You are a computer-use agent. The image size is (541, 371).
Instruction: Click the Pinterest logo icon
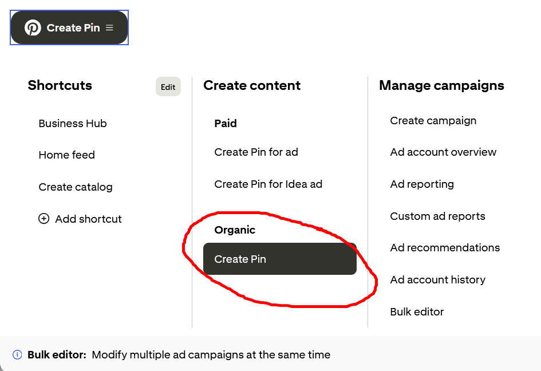tap(33, 27)
